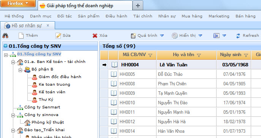Image resolution: width=261 pixels, height=138 pixels.
Task: Expand the tree panel header plus icon
Action: point(5,45)
